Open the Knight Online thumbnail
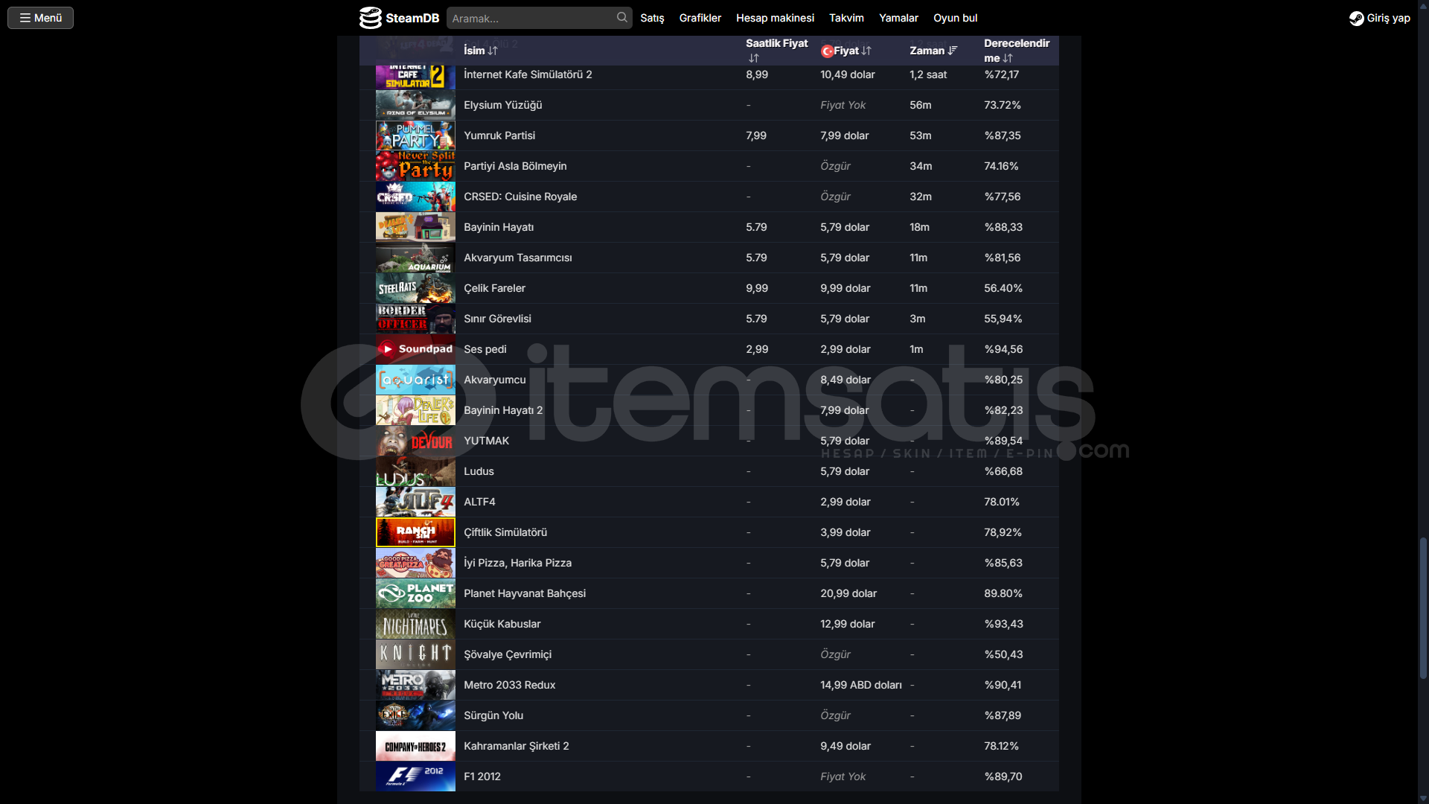 [x=415, y=654]
